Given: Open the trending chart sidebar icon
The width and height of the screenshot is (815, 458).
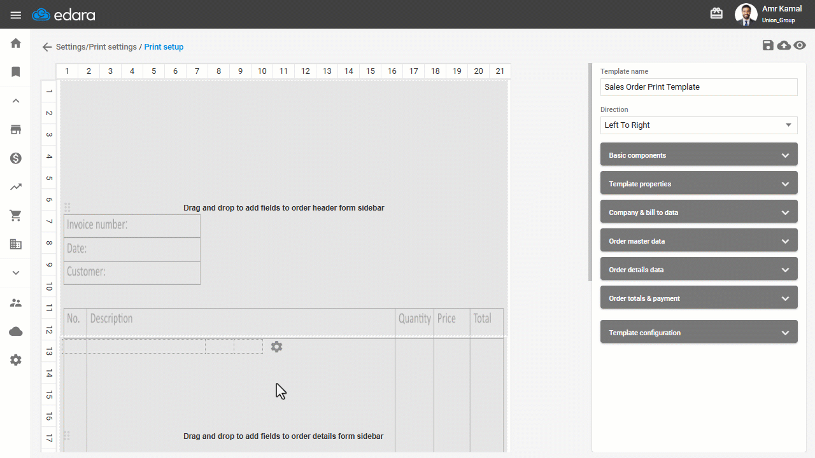Looking at the screenshot, I should point(16,187).
